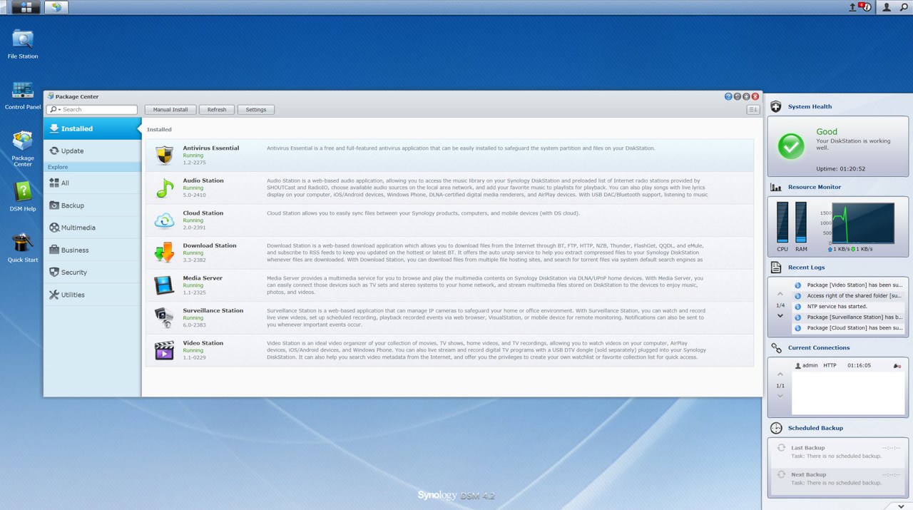Select the Package [Surveillance Station] log entry
The width and height of the screenshot is (913, 510).
click(x=848, y=317)
